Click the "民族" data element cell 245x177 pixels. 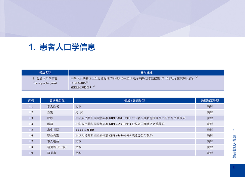click(x=57, y=118)
